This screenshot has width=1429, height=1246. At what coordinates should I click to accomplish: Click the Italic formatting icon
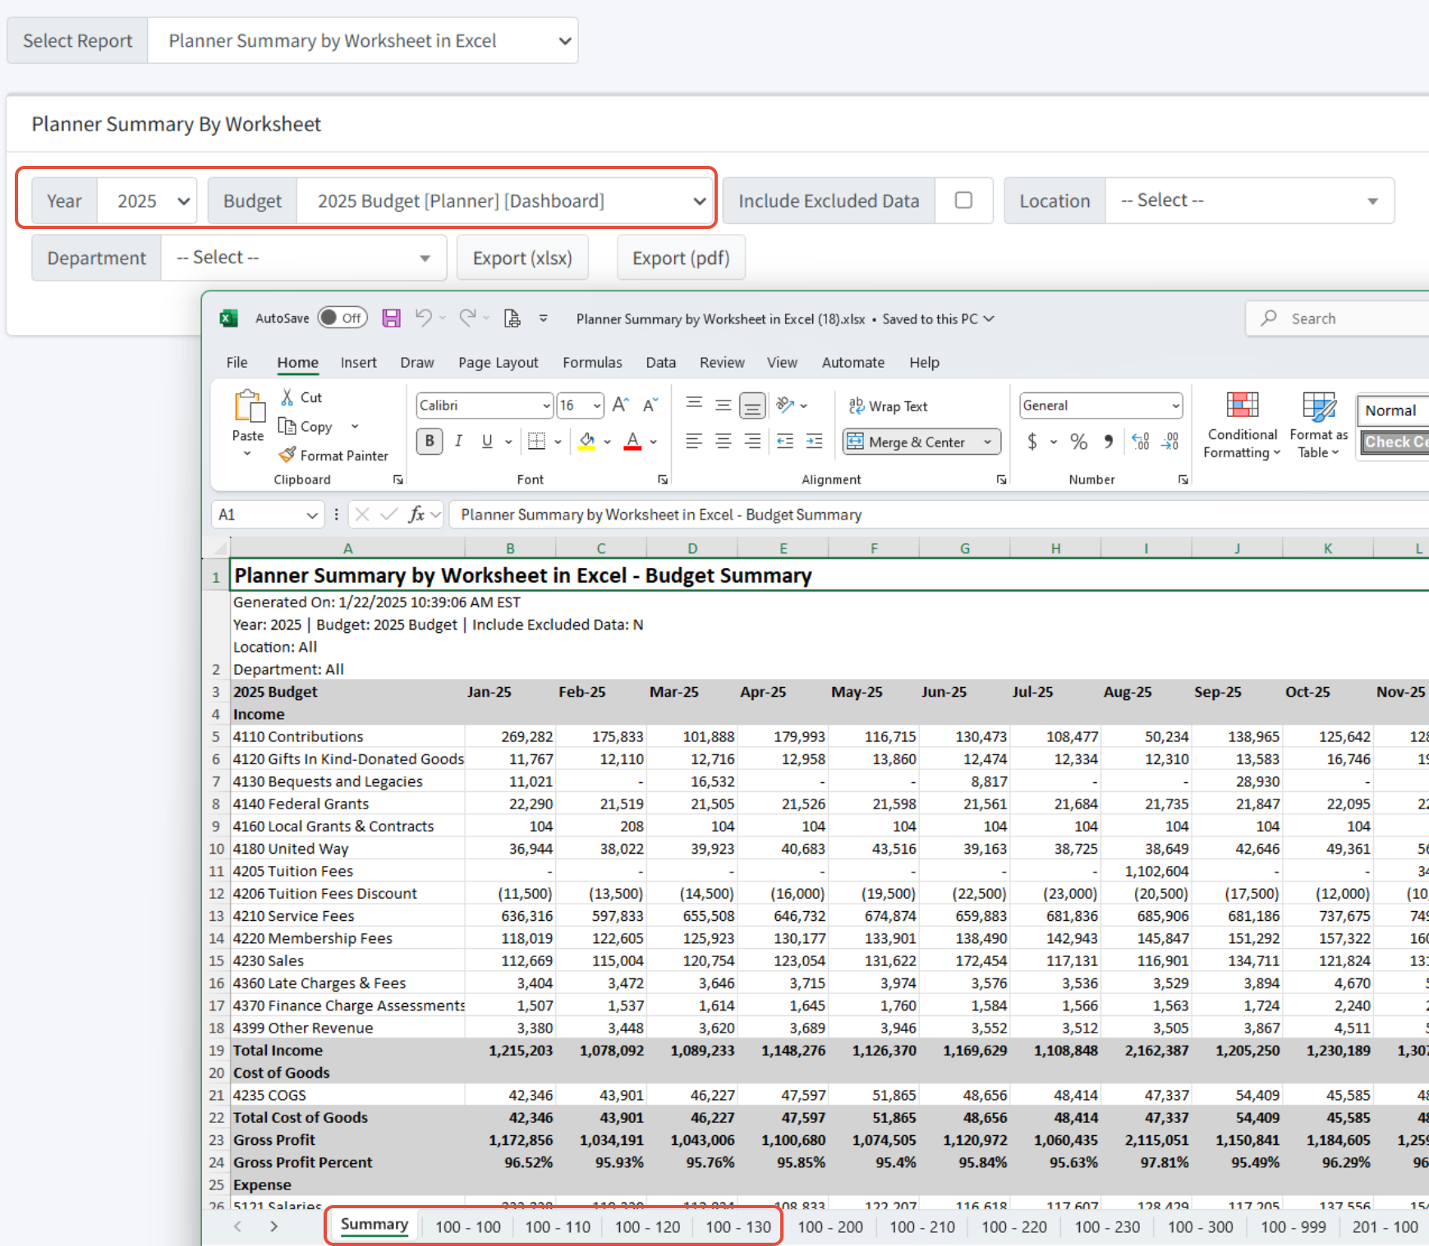click(x=458, y=442)
